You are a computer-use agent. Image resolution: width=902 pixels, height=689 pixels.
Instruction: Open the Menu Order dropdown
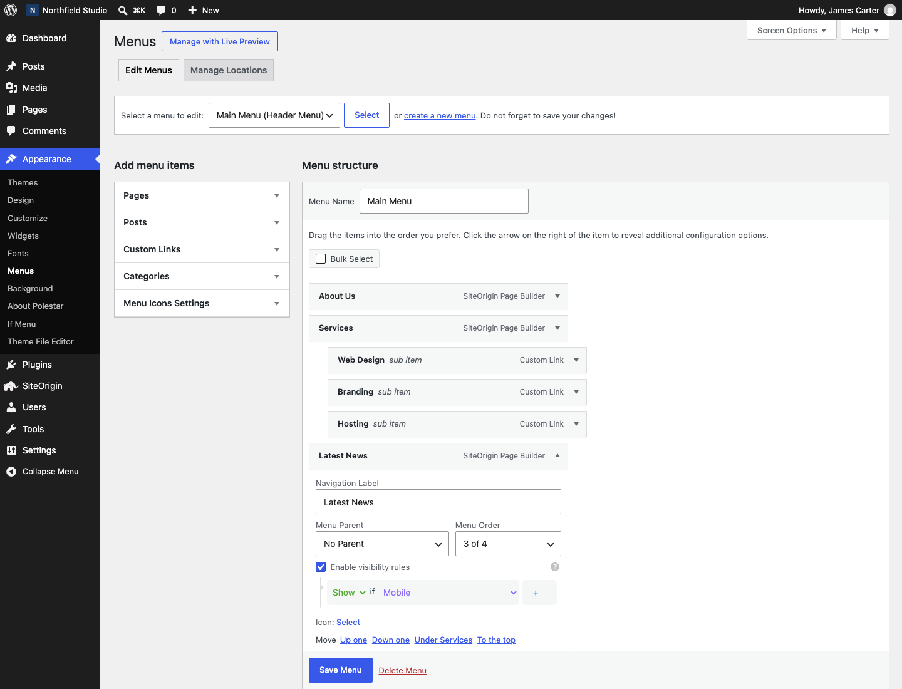508,544
